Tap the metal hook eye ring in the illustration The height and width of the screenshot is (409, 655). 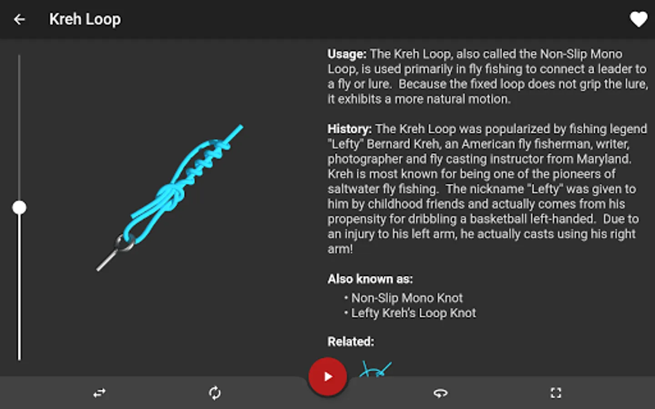pyautogui.click(x=124, y=243)
